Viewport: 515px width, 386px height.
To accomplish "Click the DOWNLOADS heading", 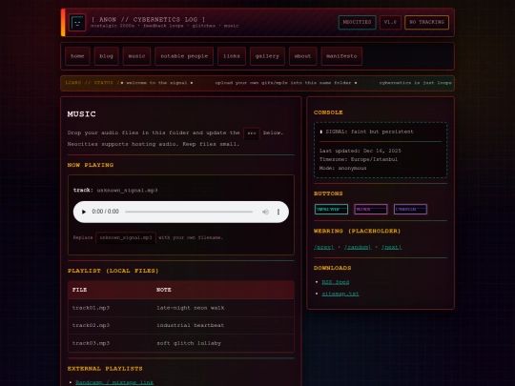I will 333,268.
